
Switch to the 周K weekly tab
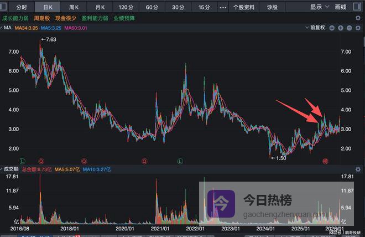point(74,7)
